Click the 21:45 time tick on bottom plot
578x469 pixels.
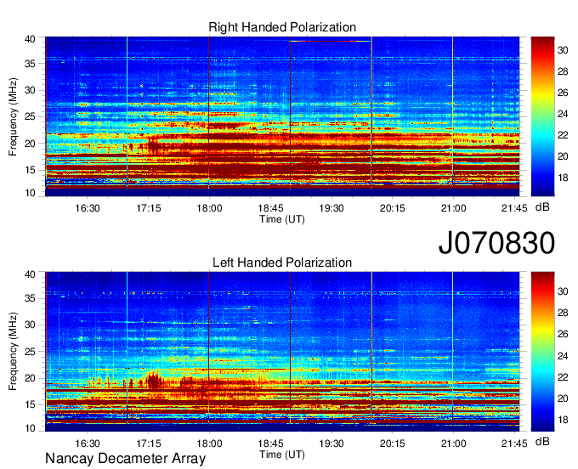tap(514, 444)
